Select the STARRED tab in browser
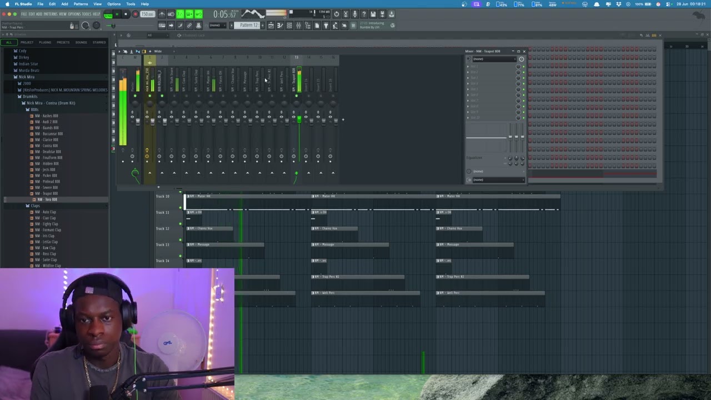 (99, 42)
